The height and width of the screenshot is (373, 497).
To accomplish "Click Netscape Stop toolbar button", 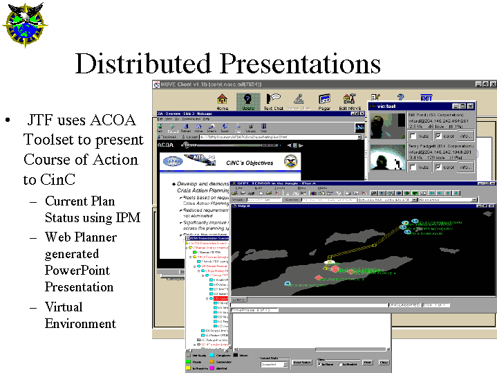I will [264, 128].
